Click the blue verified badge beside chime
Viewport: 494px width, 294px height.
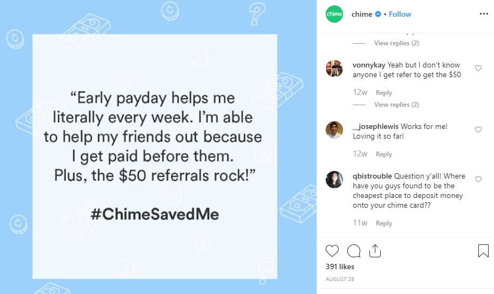(x=378, y=14)
